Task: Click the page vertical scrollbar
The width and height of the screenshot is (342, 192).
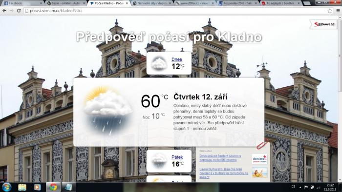Action: coord(340,98)
